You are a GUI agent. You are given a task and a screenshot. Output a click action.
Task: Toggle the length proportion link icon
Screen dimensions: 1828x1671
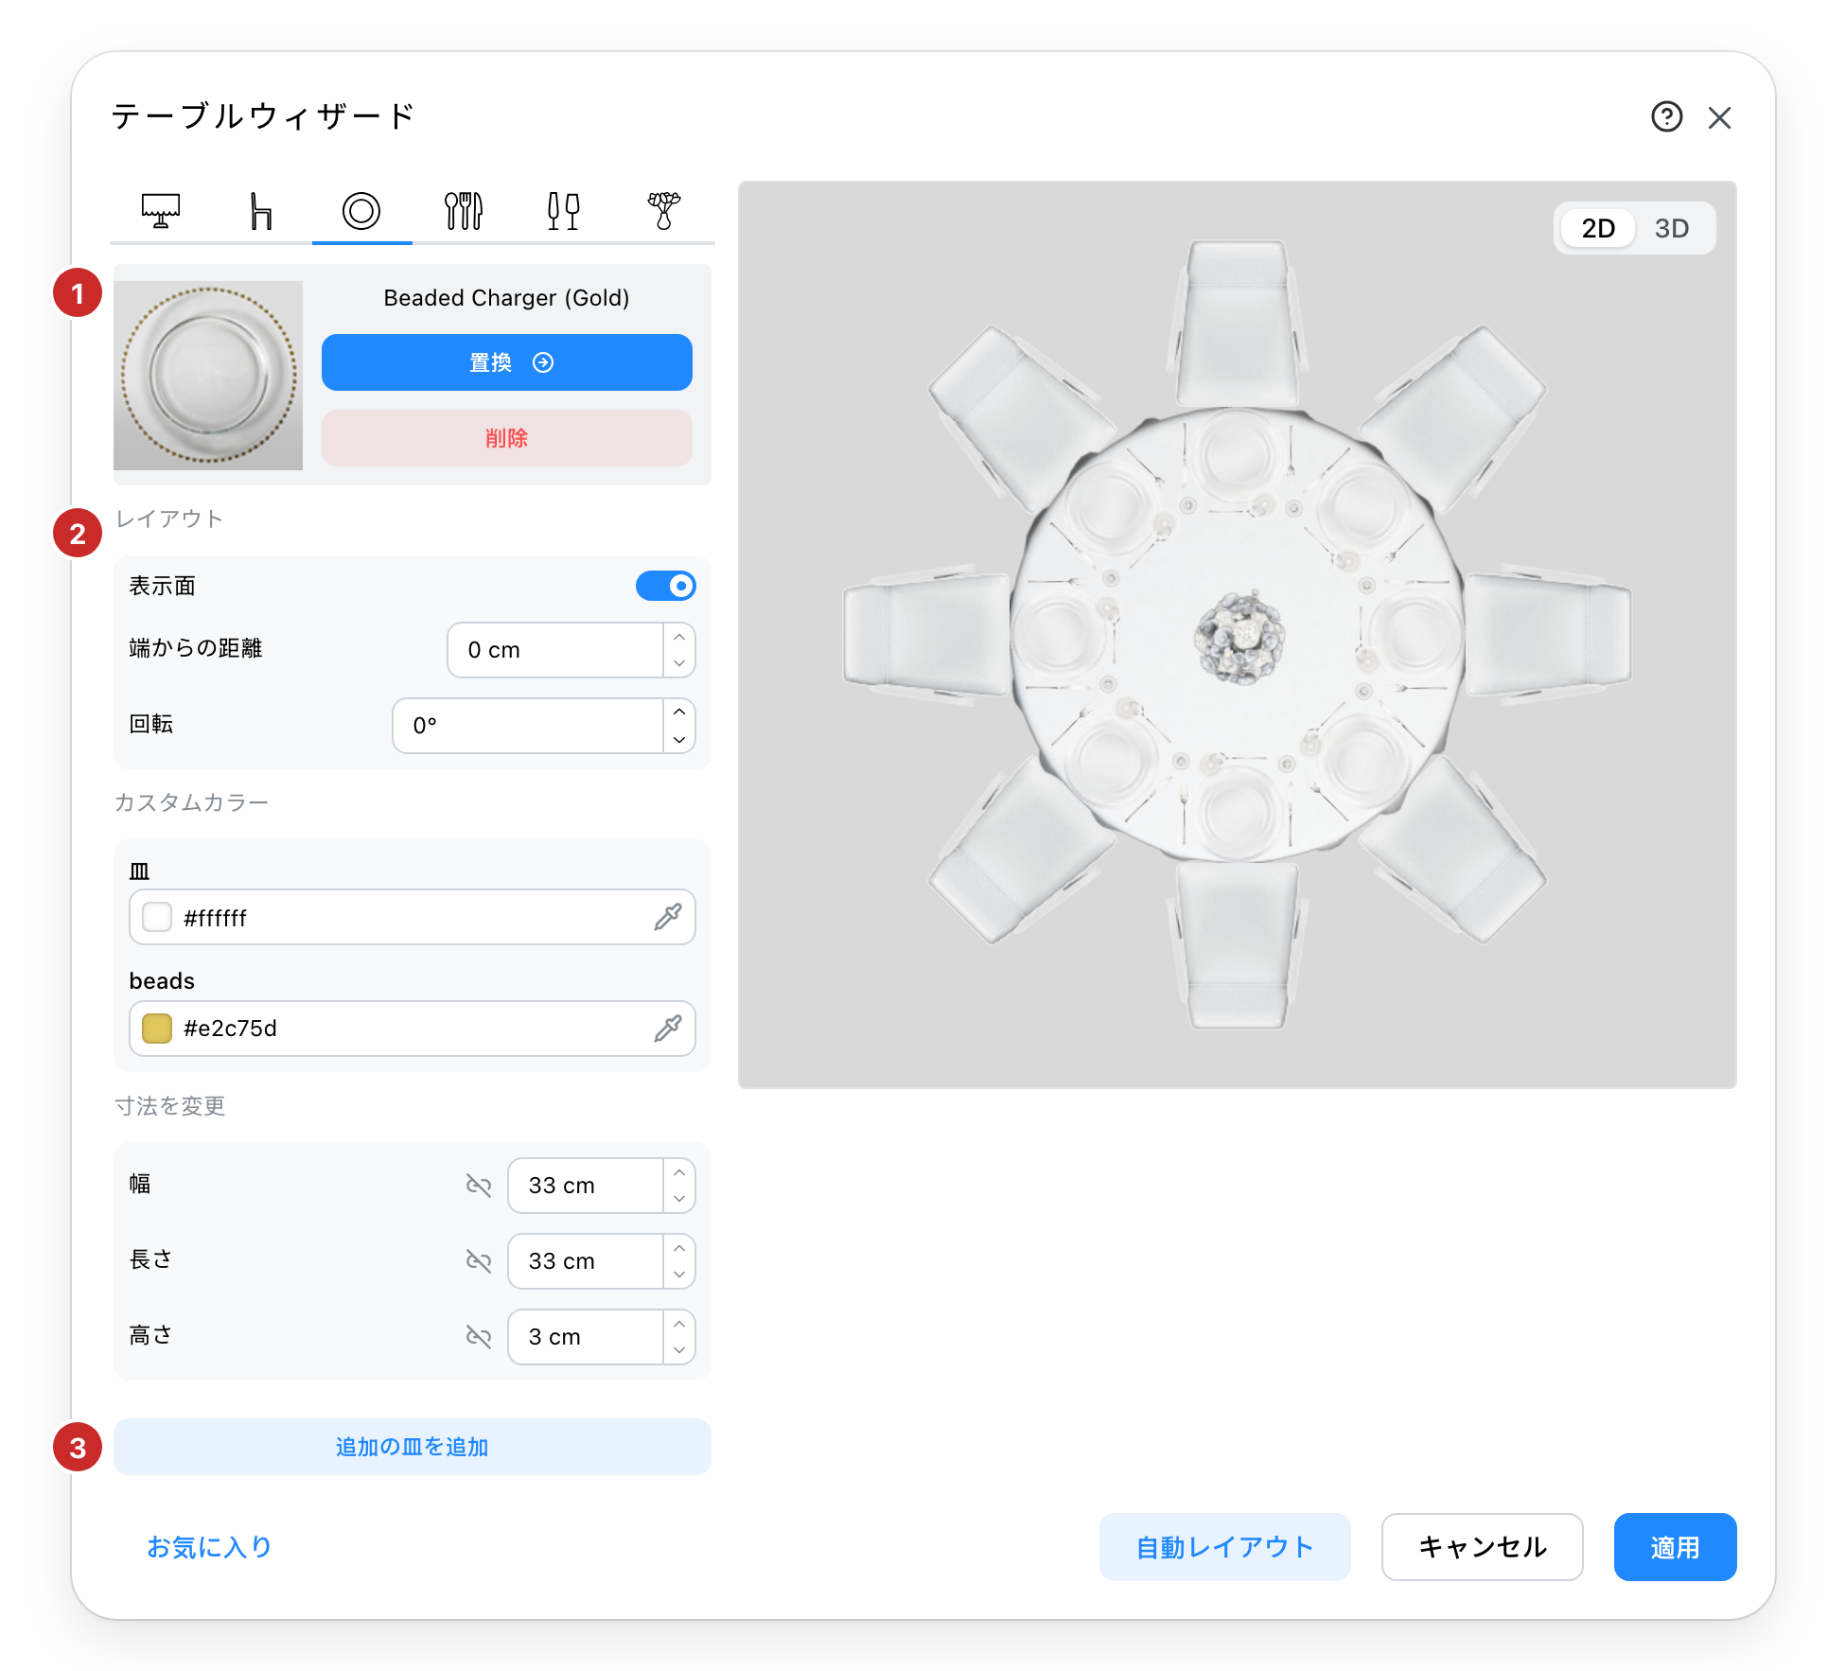[479, 1261]
